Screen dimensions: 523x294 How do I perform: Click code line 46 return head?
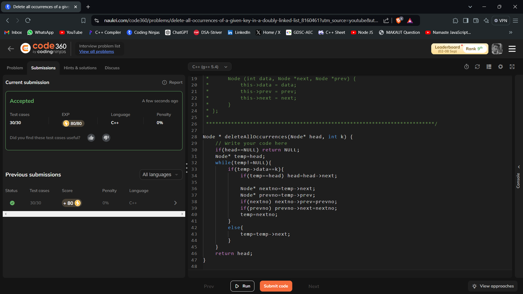(x=234, y=253)
